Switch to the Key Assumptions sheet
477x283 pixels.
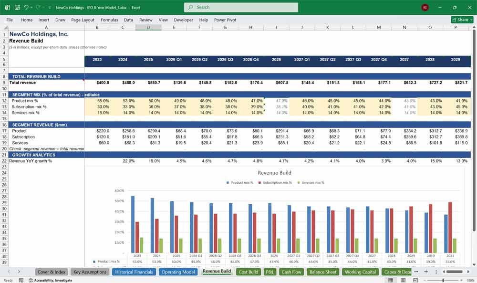point(90,272)
